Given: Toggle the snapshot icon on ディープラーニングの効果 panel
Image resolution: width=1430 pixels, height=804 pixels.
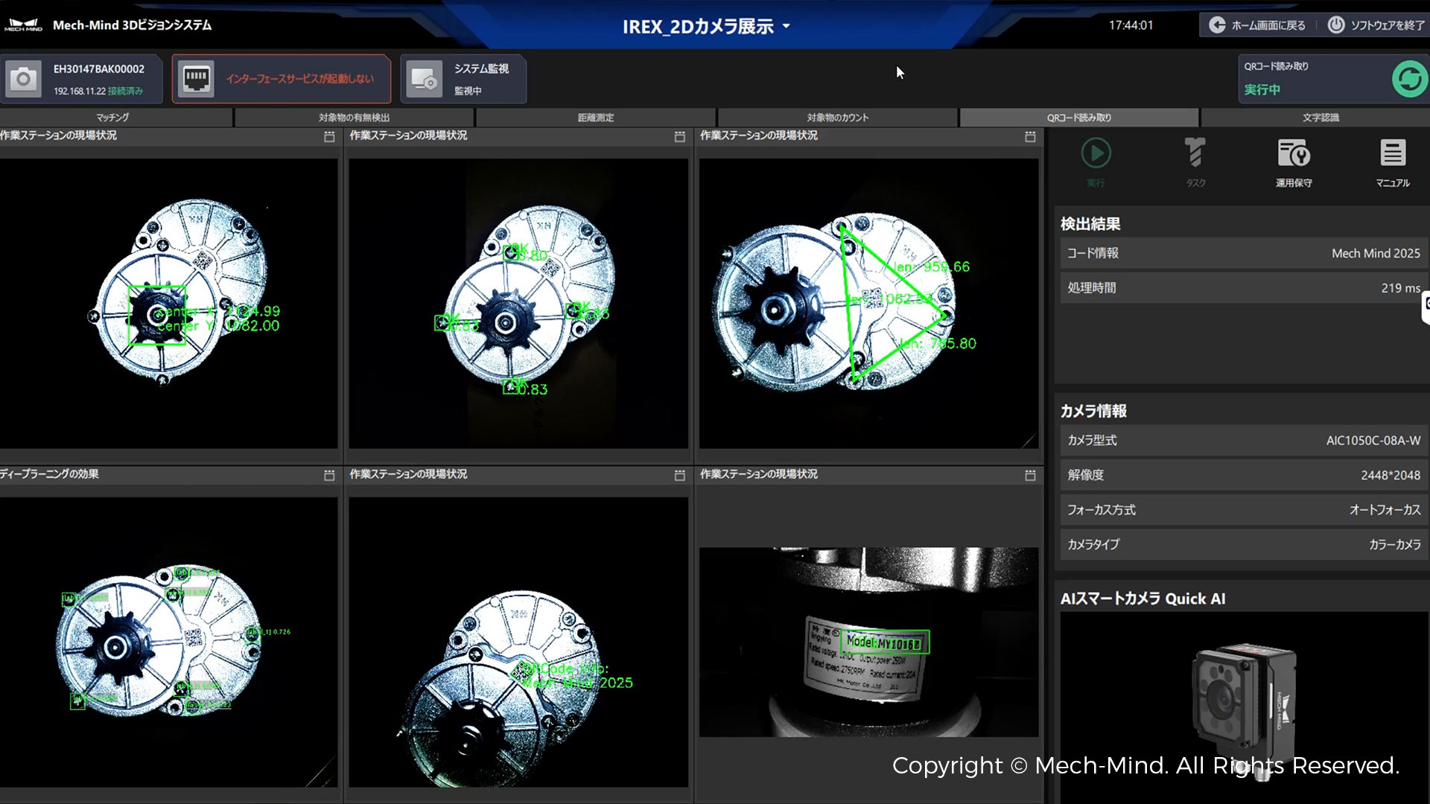Looking at the screenshot, I should click(x=331, y=475).
